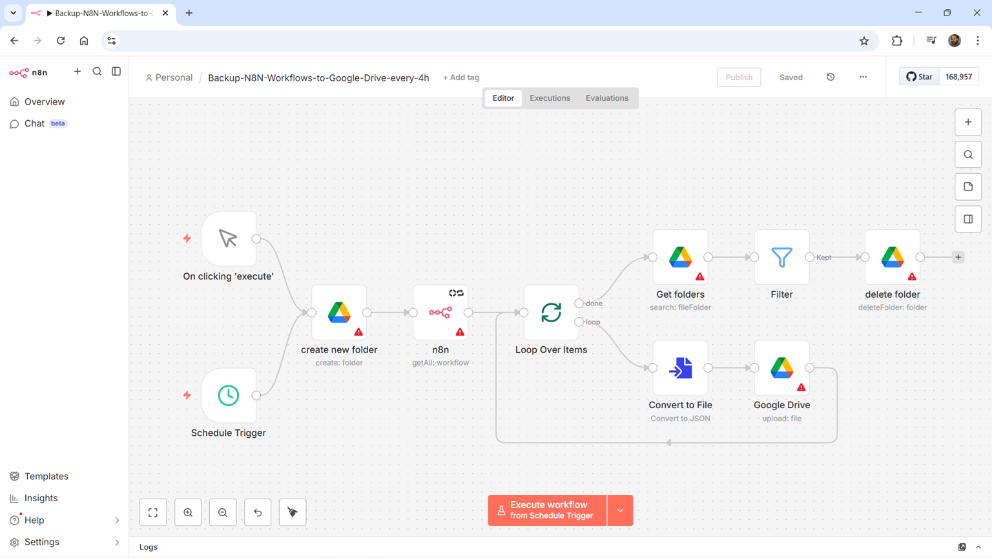
Task: Switch to the Evaluations tab
Action: 606,98
